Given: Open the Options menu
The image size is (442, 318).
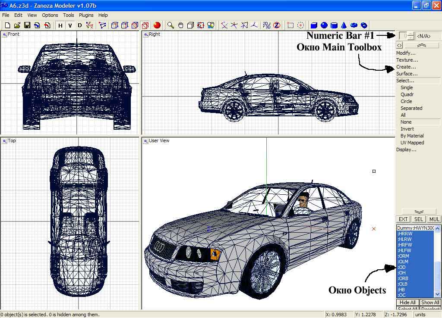Looking at the screenshot, I should [x=50, y=15].
